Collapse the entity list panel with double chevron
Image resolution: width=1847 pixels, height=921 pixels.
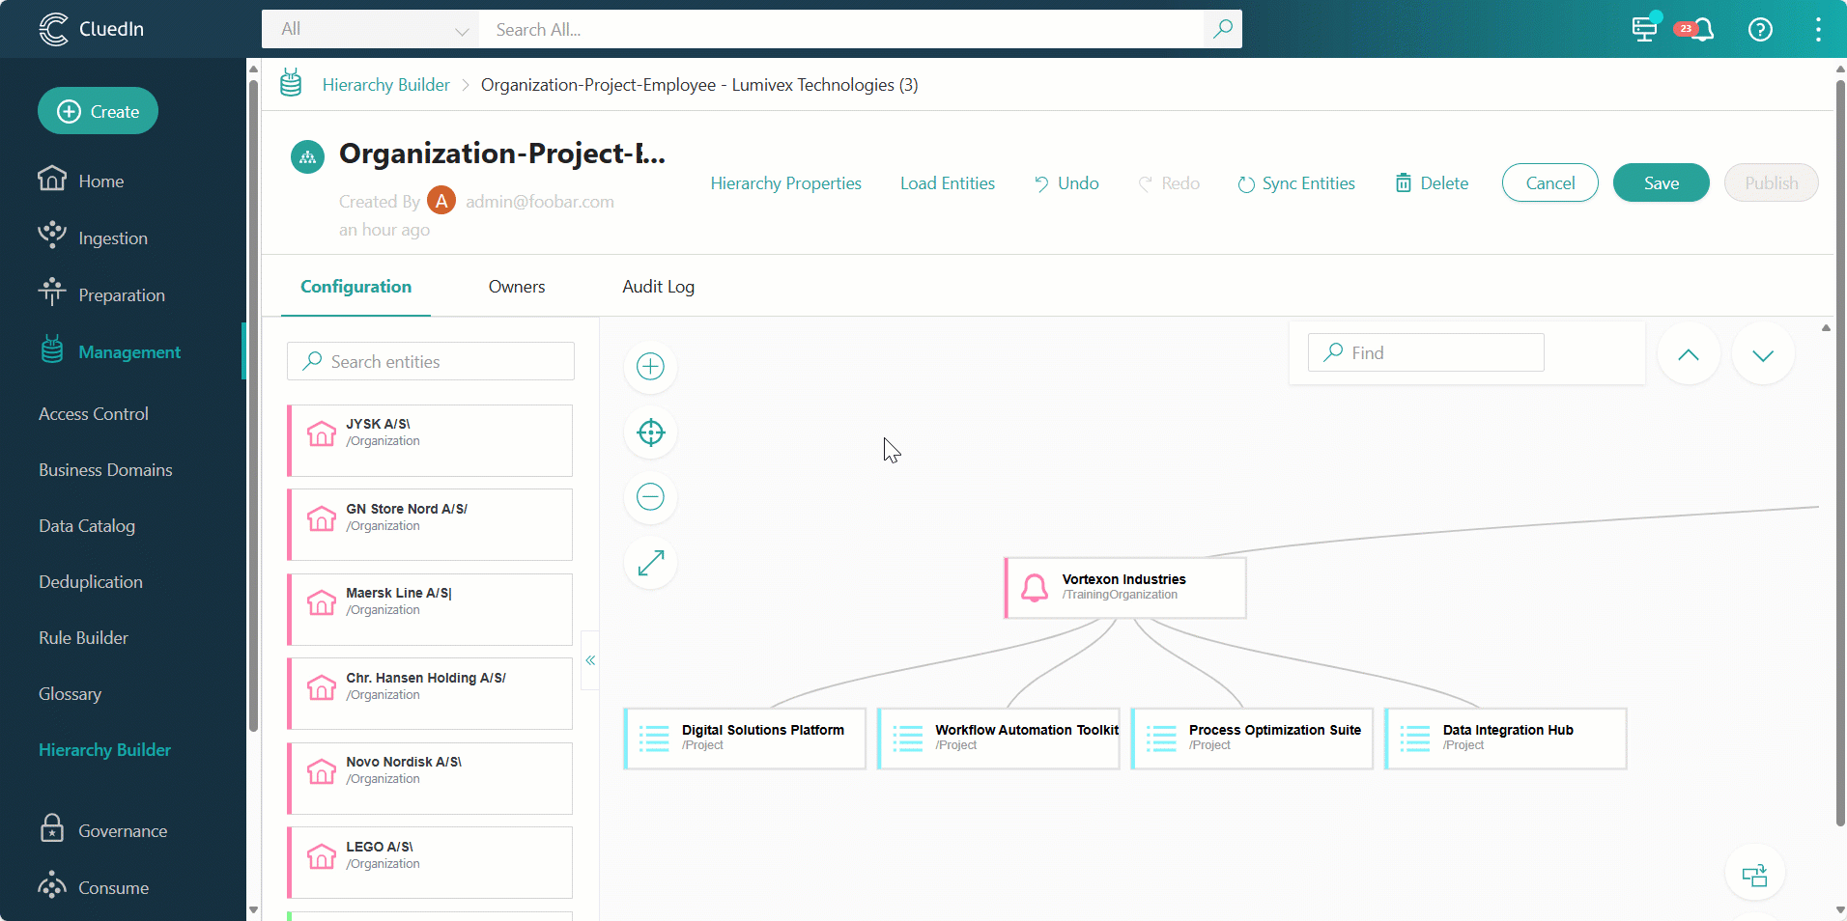(590, 660)
